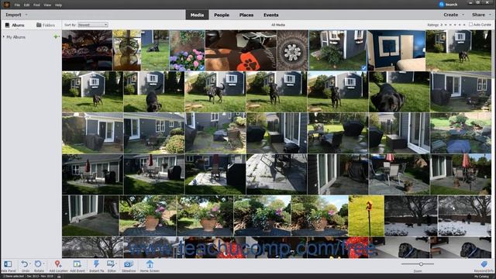Click the status bar calendar icon
The height and width of the screenshot is (279, 496).
(59, 277)
